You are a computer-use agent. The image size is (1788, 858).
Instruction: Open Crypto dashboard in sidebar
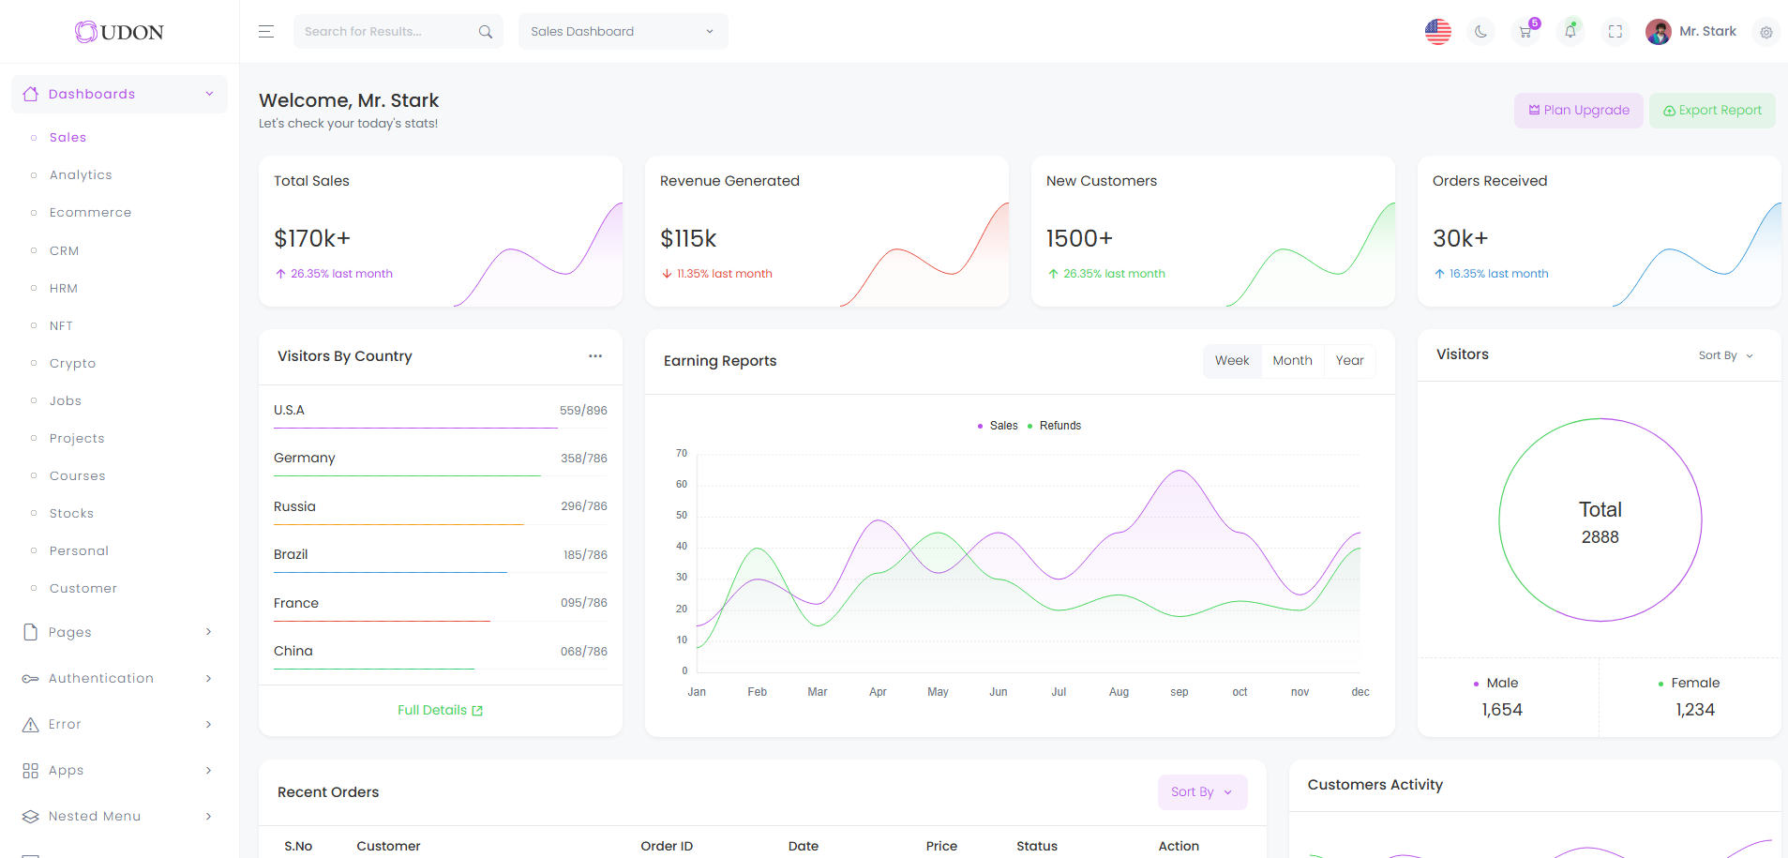click(x=72, y=363)
